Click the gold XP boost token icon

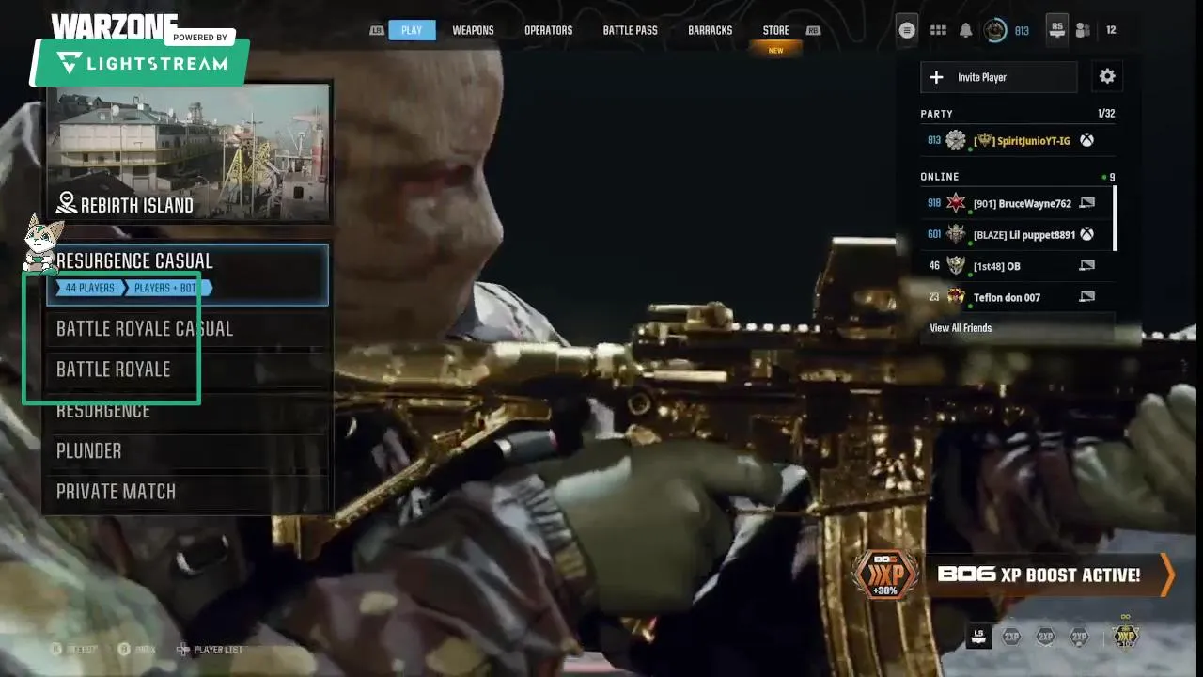[1125, 636]
